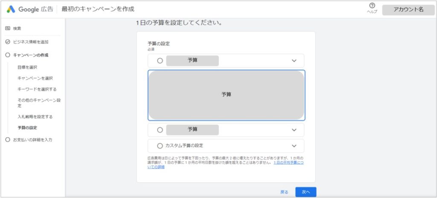Click ビジネス情報を追加 in sidebar
The image size is (437, 198).
click(x=31, y=42)
